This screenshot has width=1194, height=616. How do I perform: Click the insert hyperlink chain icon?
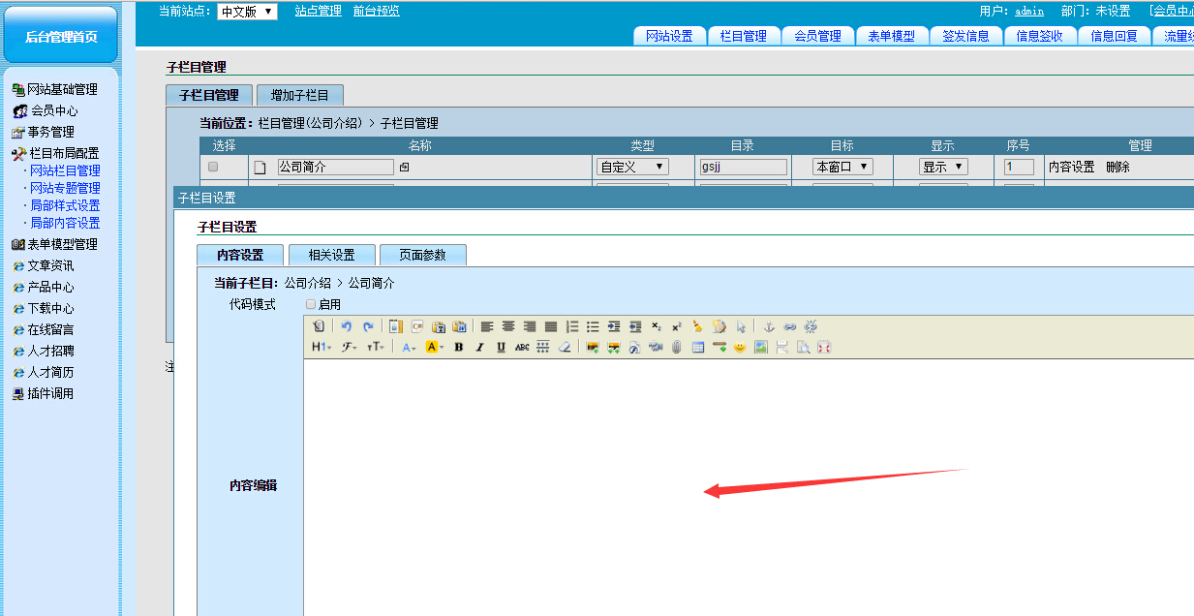tap(789, 326)
